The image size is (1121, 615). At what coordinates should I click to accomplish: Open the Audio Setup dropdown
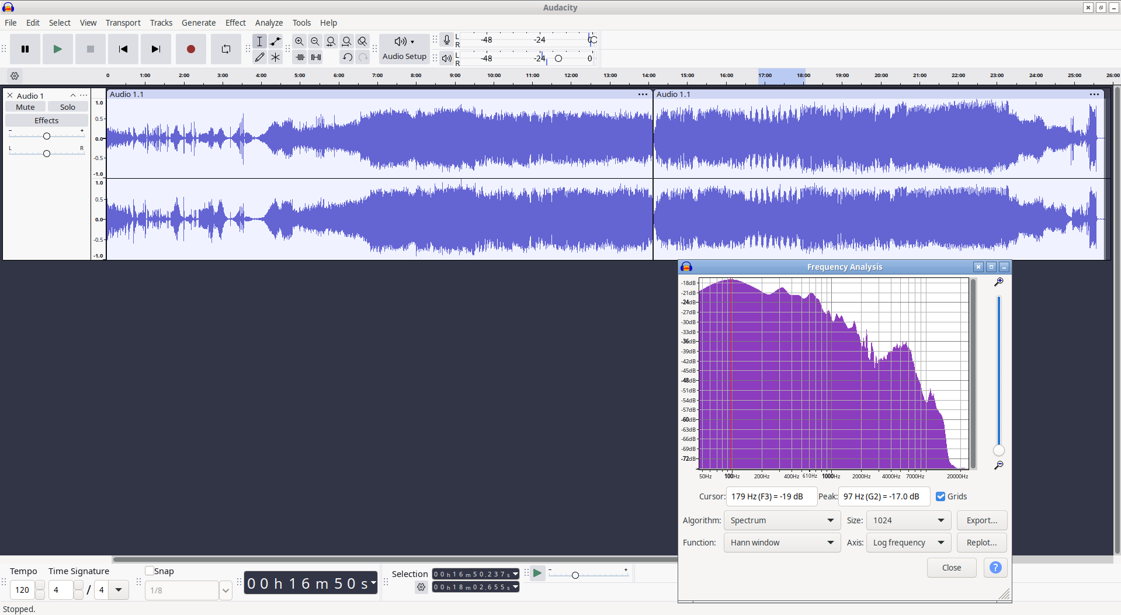pyautogui.click(x=404, y=49)
